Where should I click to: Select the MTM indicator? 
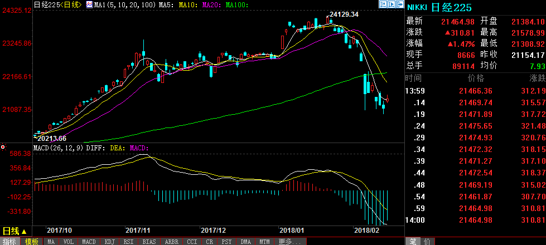pyautogui.click(x=264, y=242)
